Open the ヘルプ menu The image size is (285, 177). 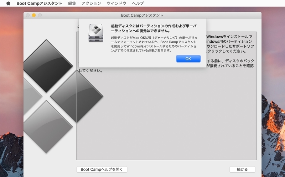click(138, 3)
